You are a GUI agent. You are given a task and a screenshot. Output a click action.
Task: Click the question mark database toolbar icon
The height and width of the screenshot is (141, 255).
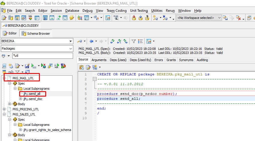pyautogui.click(x=147, y=18)
